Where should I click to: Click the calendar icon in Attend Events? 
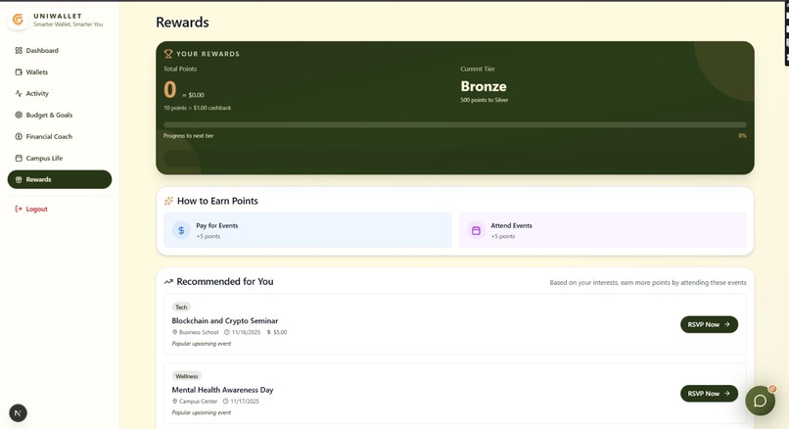[x=476, y=230]
